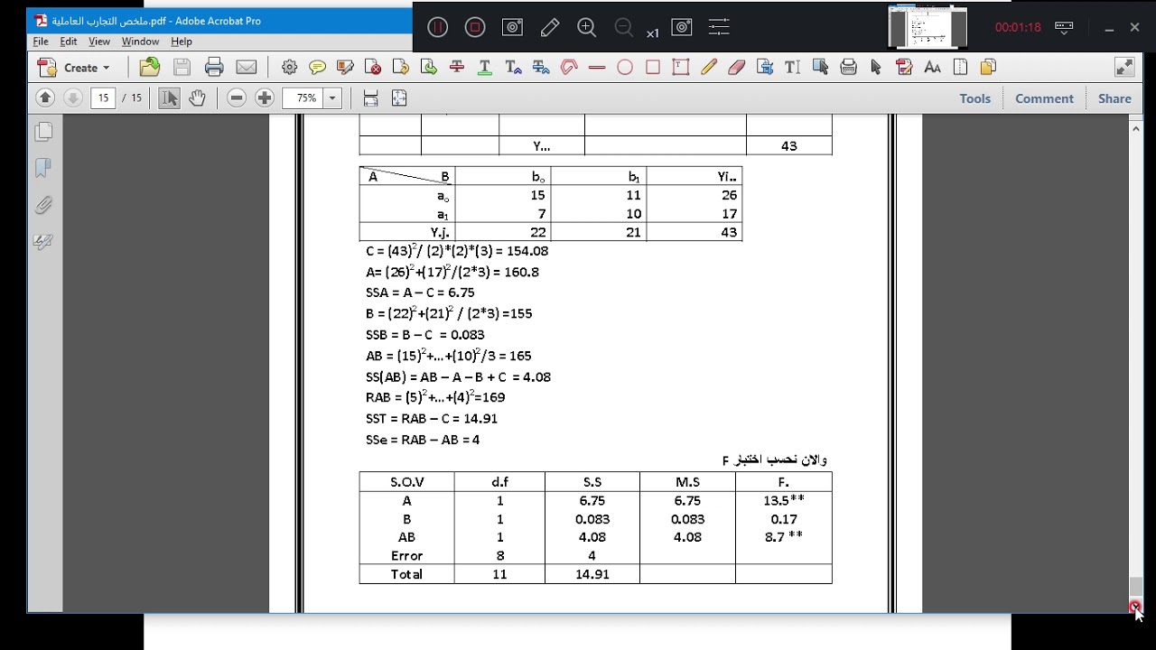1156x650 pixels.
Task: Show bookmarks panel
Action: click(43, 169)
